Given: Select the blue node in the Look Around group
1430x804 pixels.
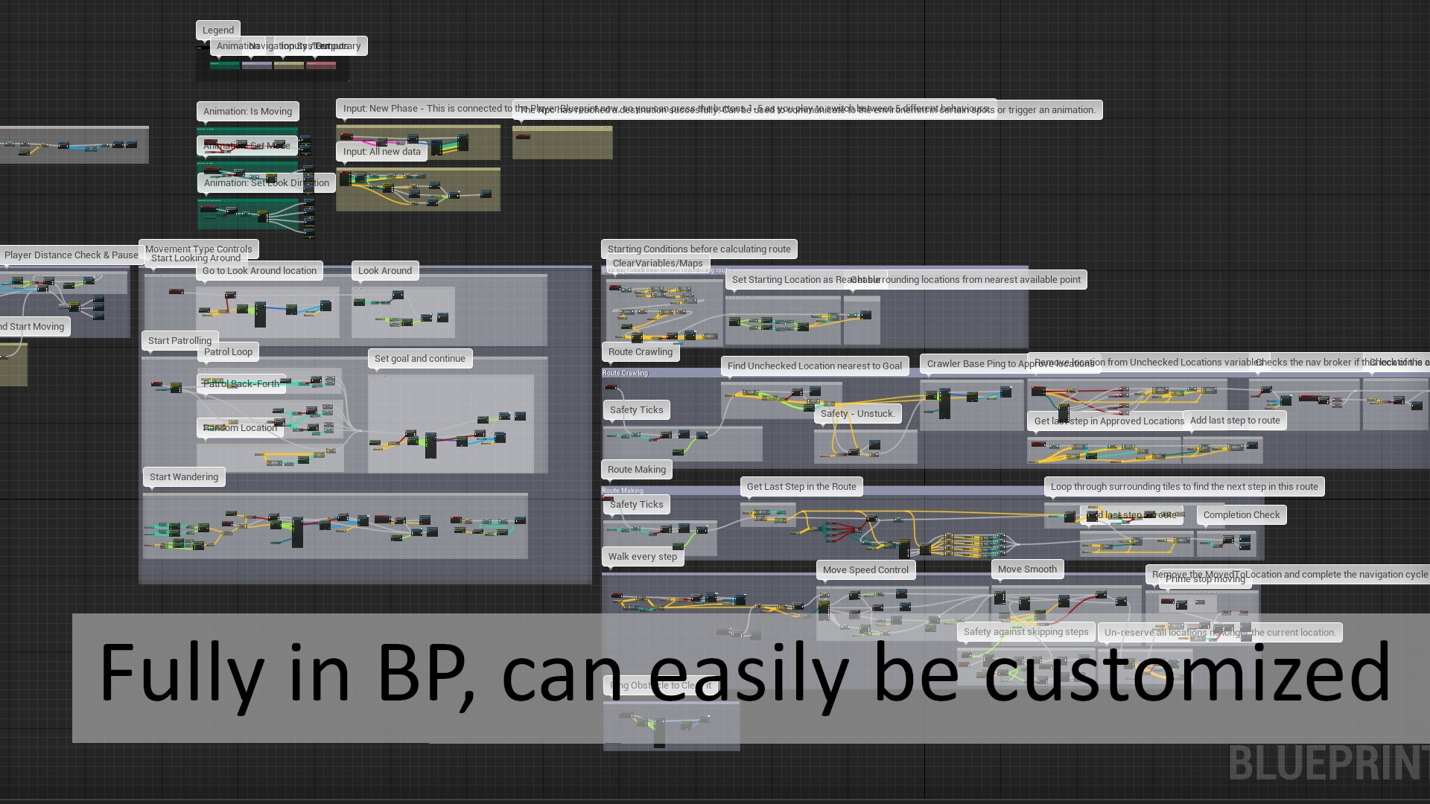Looking at the screenshot, I should point(397,296).
